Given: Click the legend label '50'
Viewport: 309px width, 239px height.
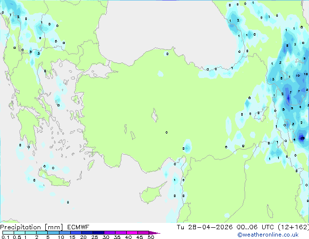Looking at the screenshot, I should pos(151,237).
